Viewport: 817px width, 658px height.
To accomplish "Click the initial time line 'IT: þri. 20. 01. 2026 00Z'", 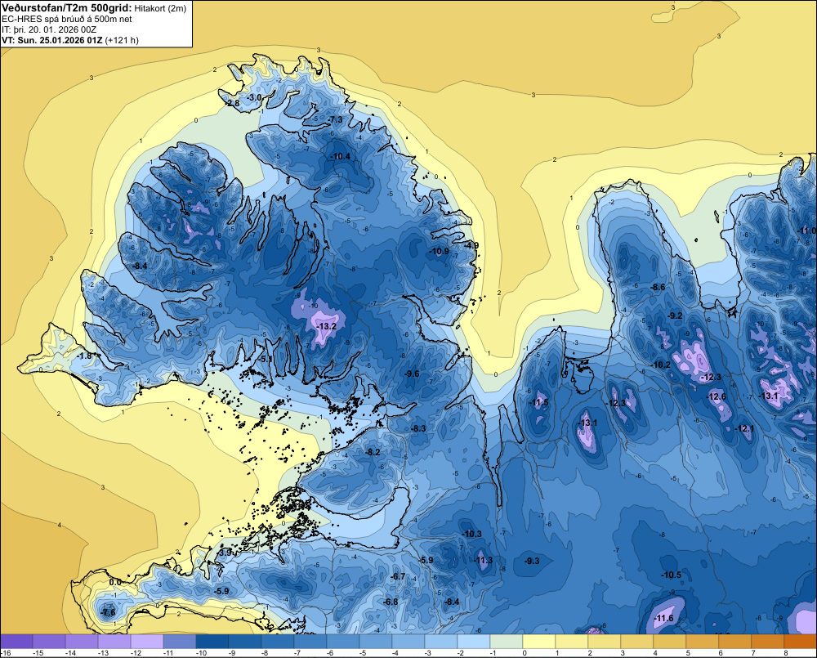I will [x=49, y=29].
